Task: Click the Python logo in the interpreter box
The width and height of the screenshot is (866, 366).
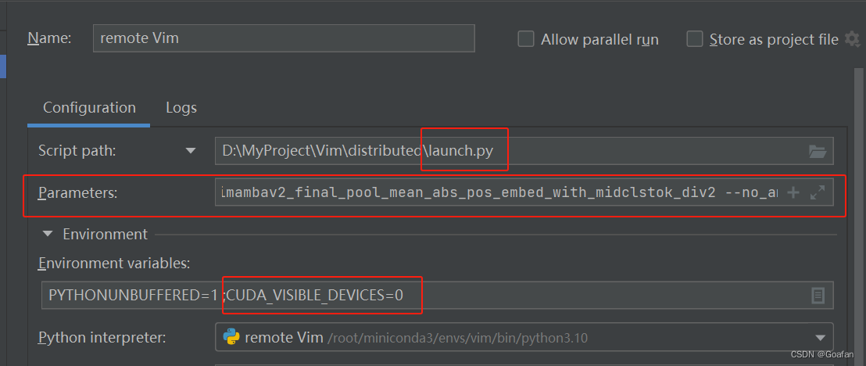Action: coord(231,337)
